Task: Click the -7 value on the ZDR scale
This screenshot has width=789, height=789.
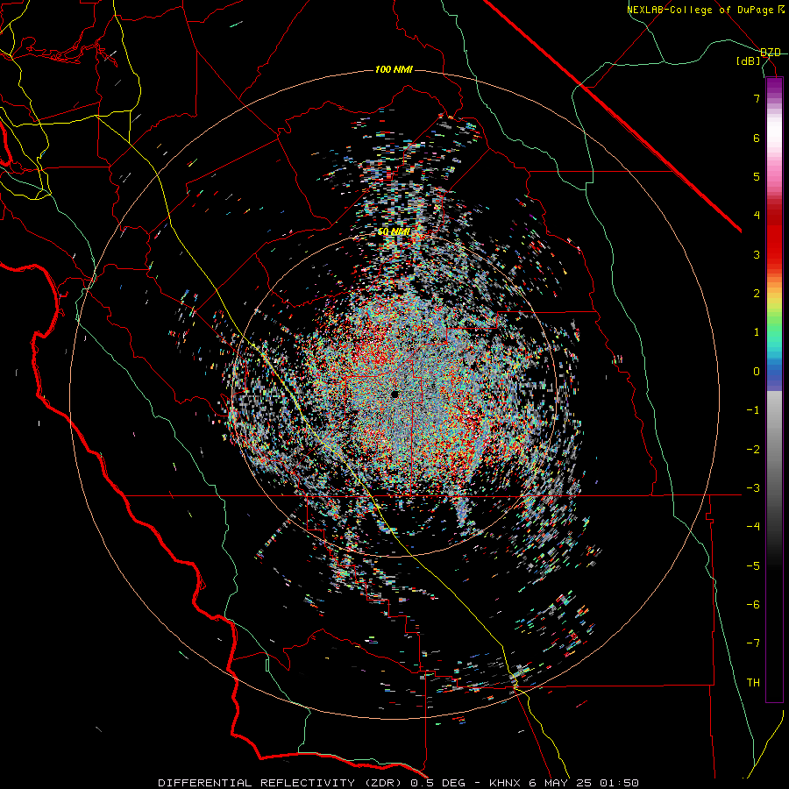Action: click(x=753, y=643)
